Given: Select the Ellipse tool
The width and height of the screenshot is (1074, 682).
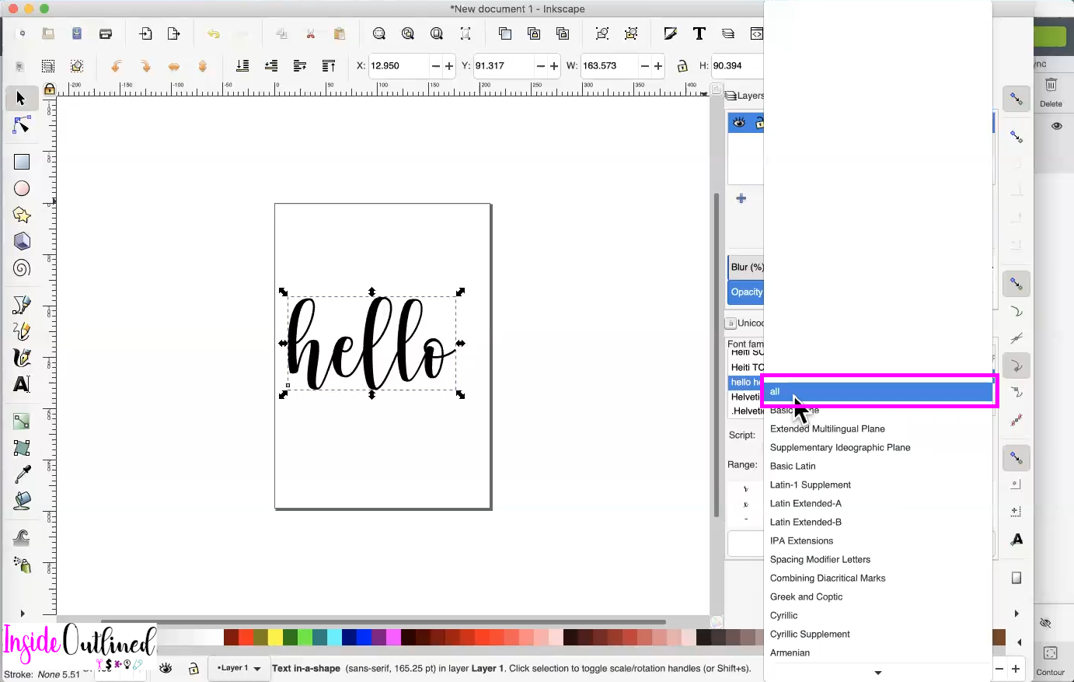Looking at the screenshot, I should 21,188.
